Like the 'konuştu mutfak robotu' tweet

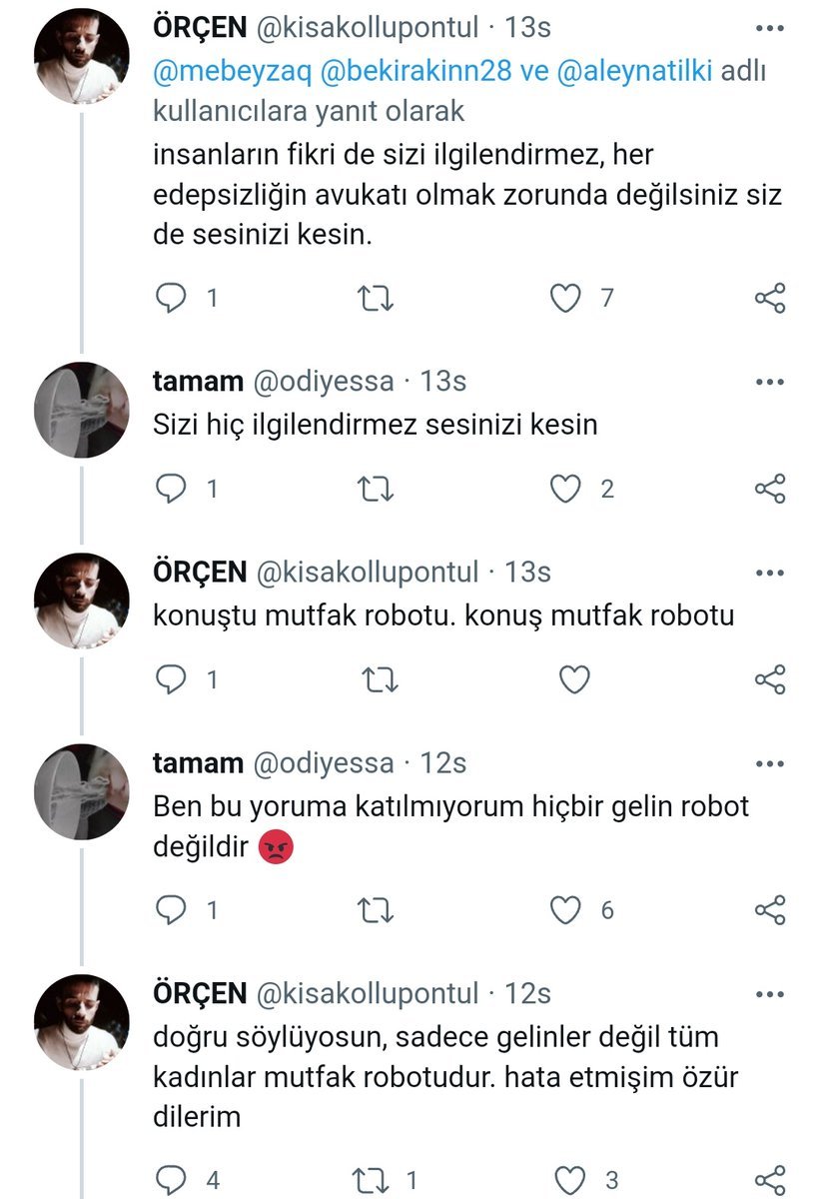[573, 679]
